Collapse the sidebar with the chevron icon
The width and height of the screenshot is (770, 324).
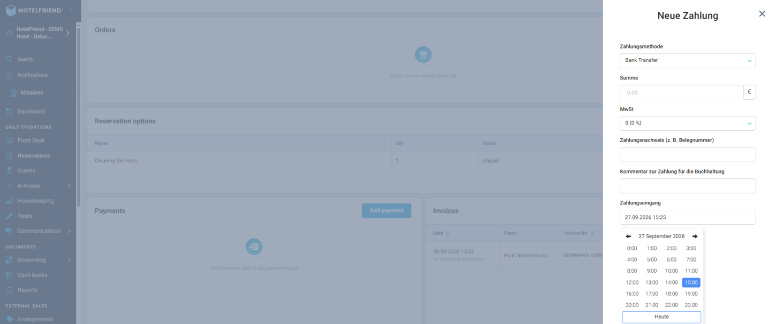pos(71,11)
